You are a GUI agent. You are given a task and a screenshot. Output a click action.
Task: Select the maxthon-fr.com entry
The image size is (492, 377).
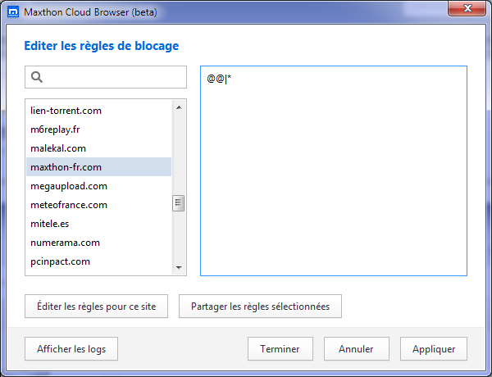99,167
